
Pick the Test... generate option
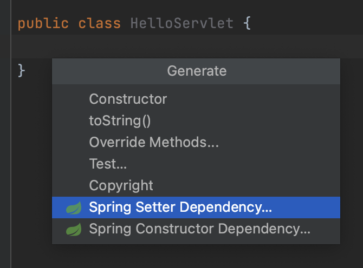pyautogui.click(x=196, y=164)
